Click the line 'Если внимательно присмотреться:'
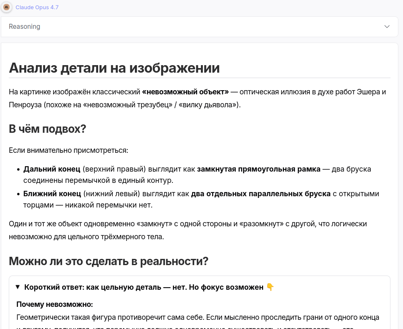This screenshot has height=329, width=403. click(68, 150)
